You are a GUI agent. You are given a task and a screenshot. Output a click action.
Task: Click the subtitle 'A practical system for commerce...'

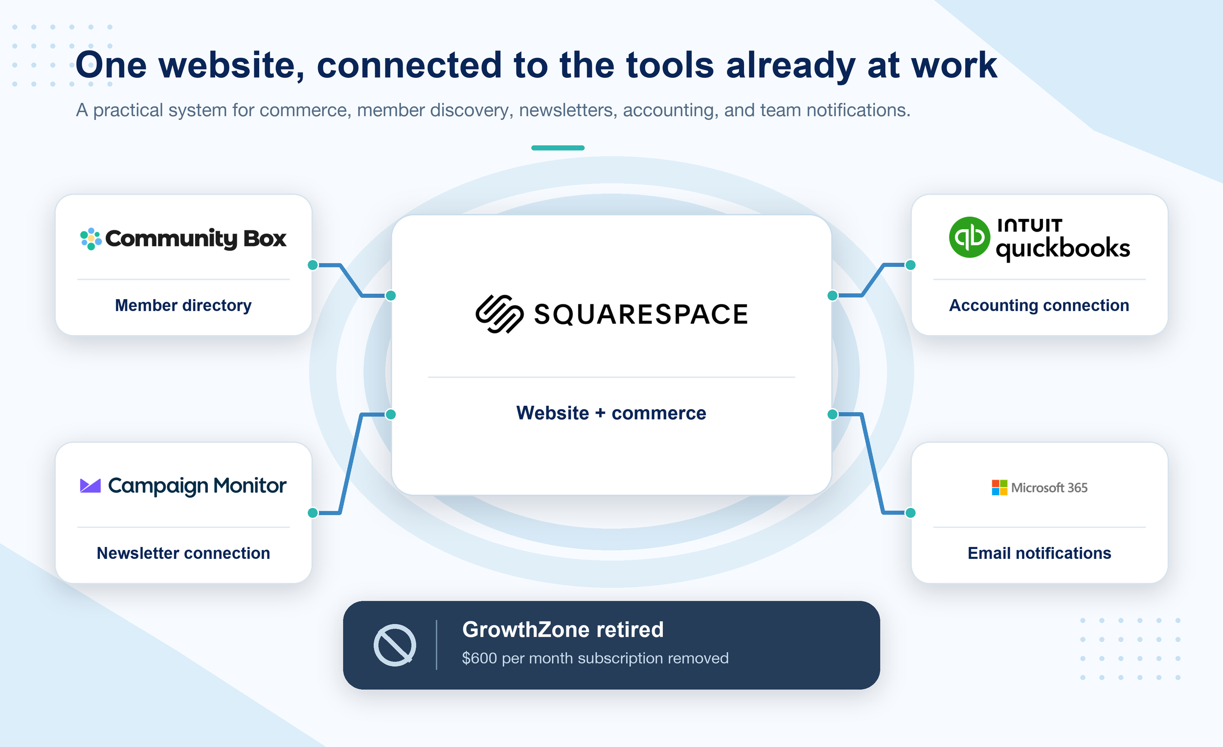point(493,110)
